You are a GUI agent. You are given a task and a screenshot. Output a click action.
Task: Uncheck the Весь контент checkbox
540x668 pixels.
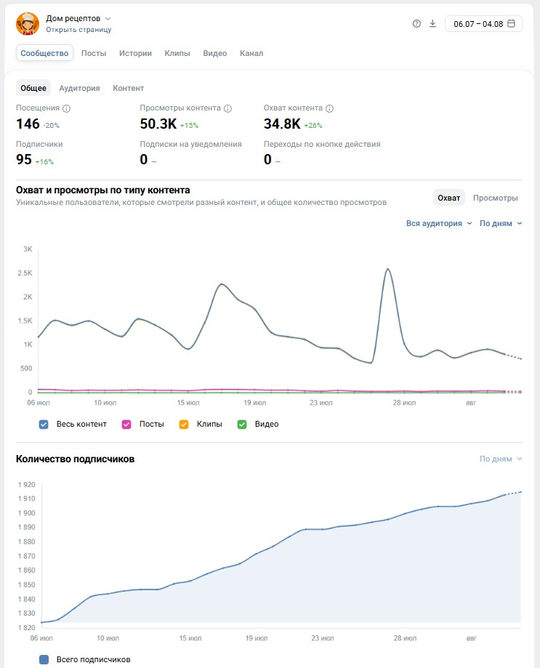[44, 424]
